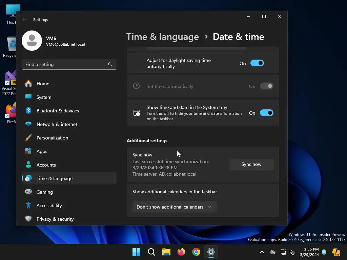Click the search magnifier in Find a setting

(110, 64)
